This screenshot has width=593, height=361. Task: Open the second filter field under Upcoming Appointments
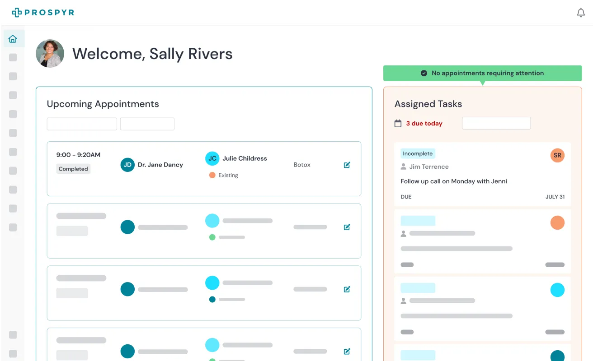(x=147, y=124)
